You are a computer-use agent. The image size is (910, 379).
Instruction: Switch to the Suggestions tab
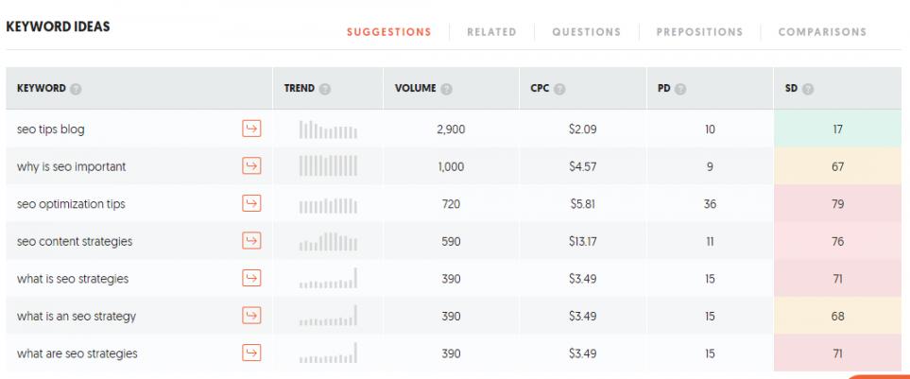point(389,32)
